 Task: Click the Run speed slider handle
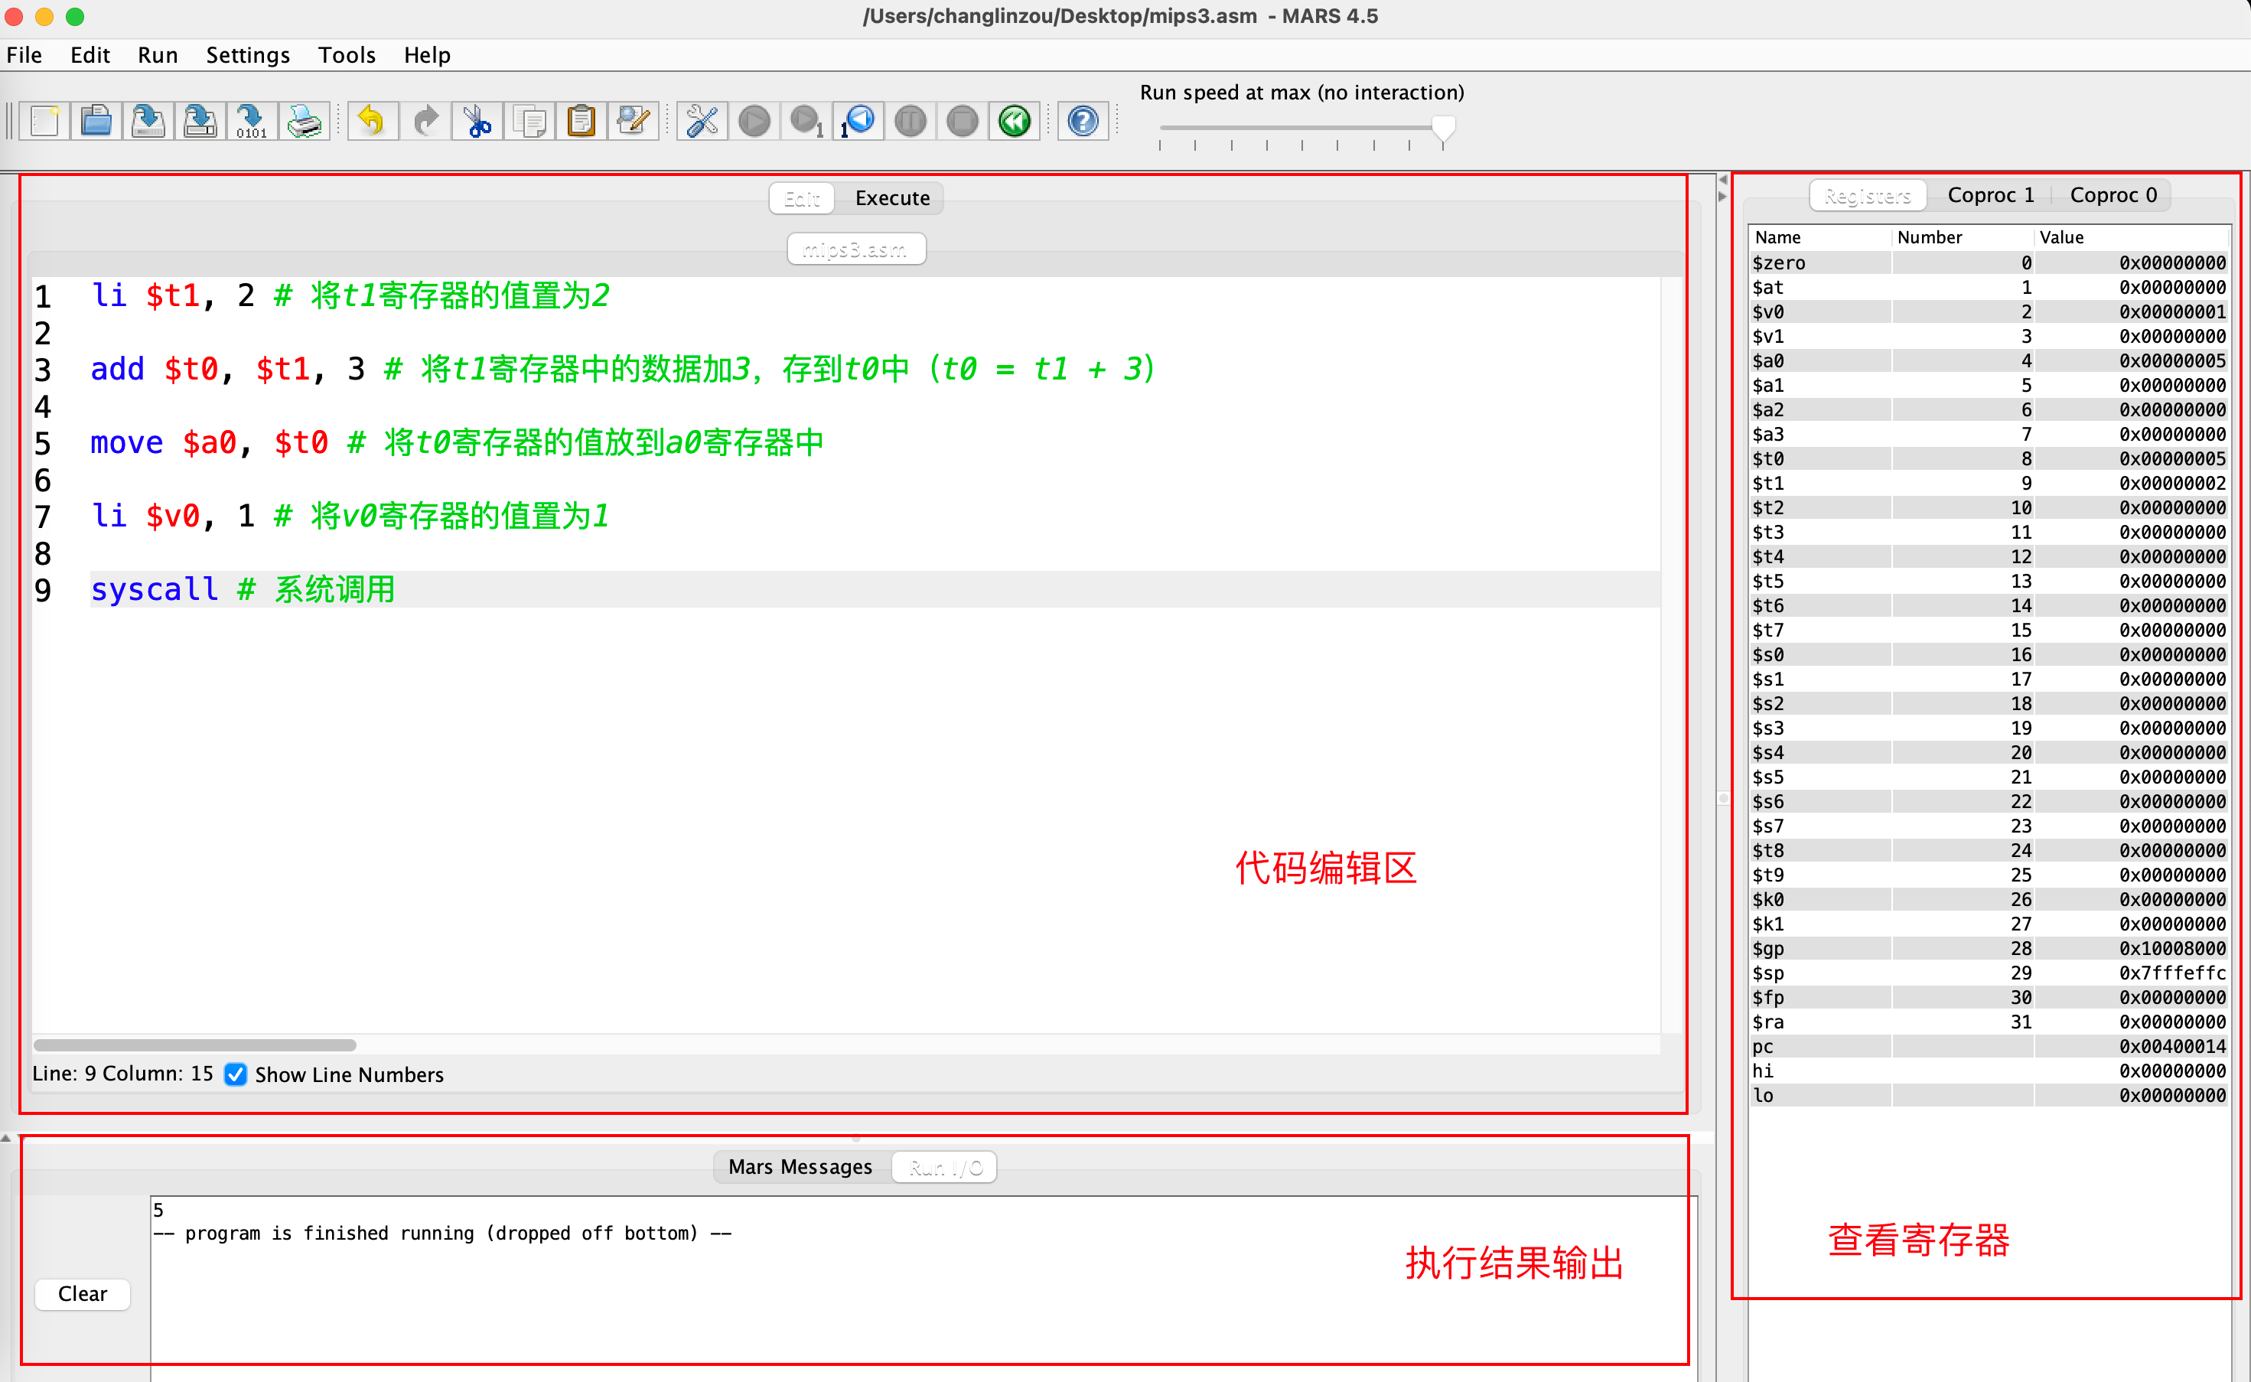(1443, 128)
